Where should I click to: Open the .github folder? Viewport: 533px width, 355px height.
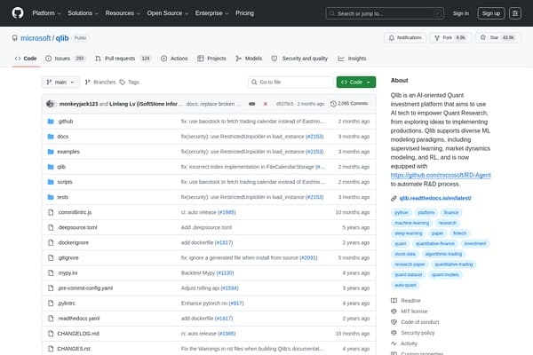(x=65, y=122)
